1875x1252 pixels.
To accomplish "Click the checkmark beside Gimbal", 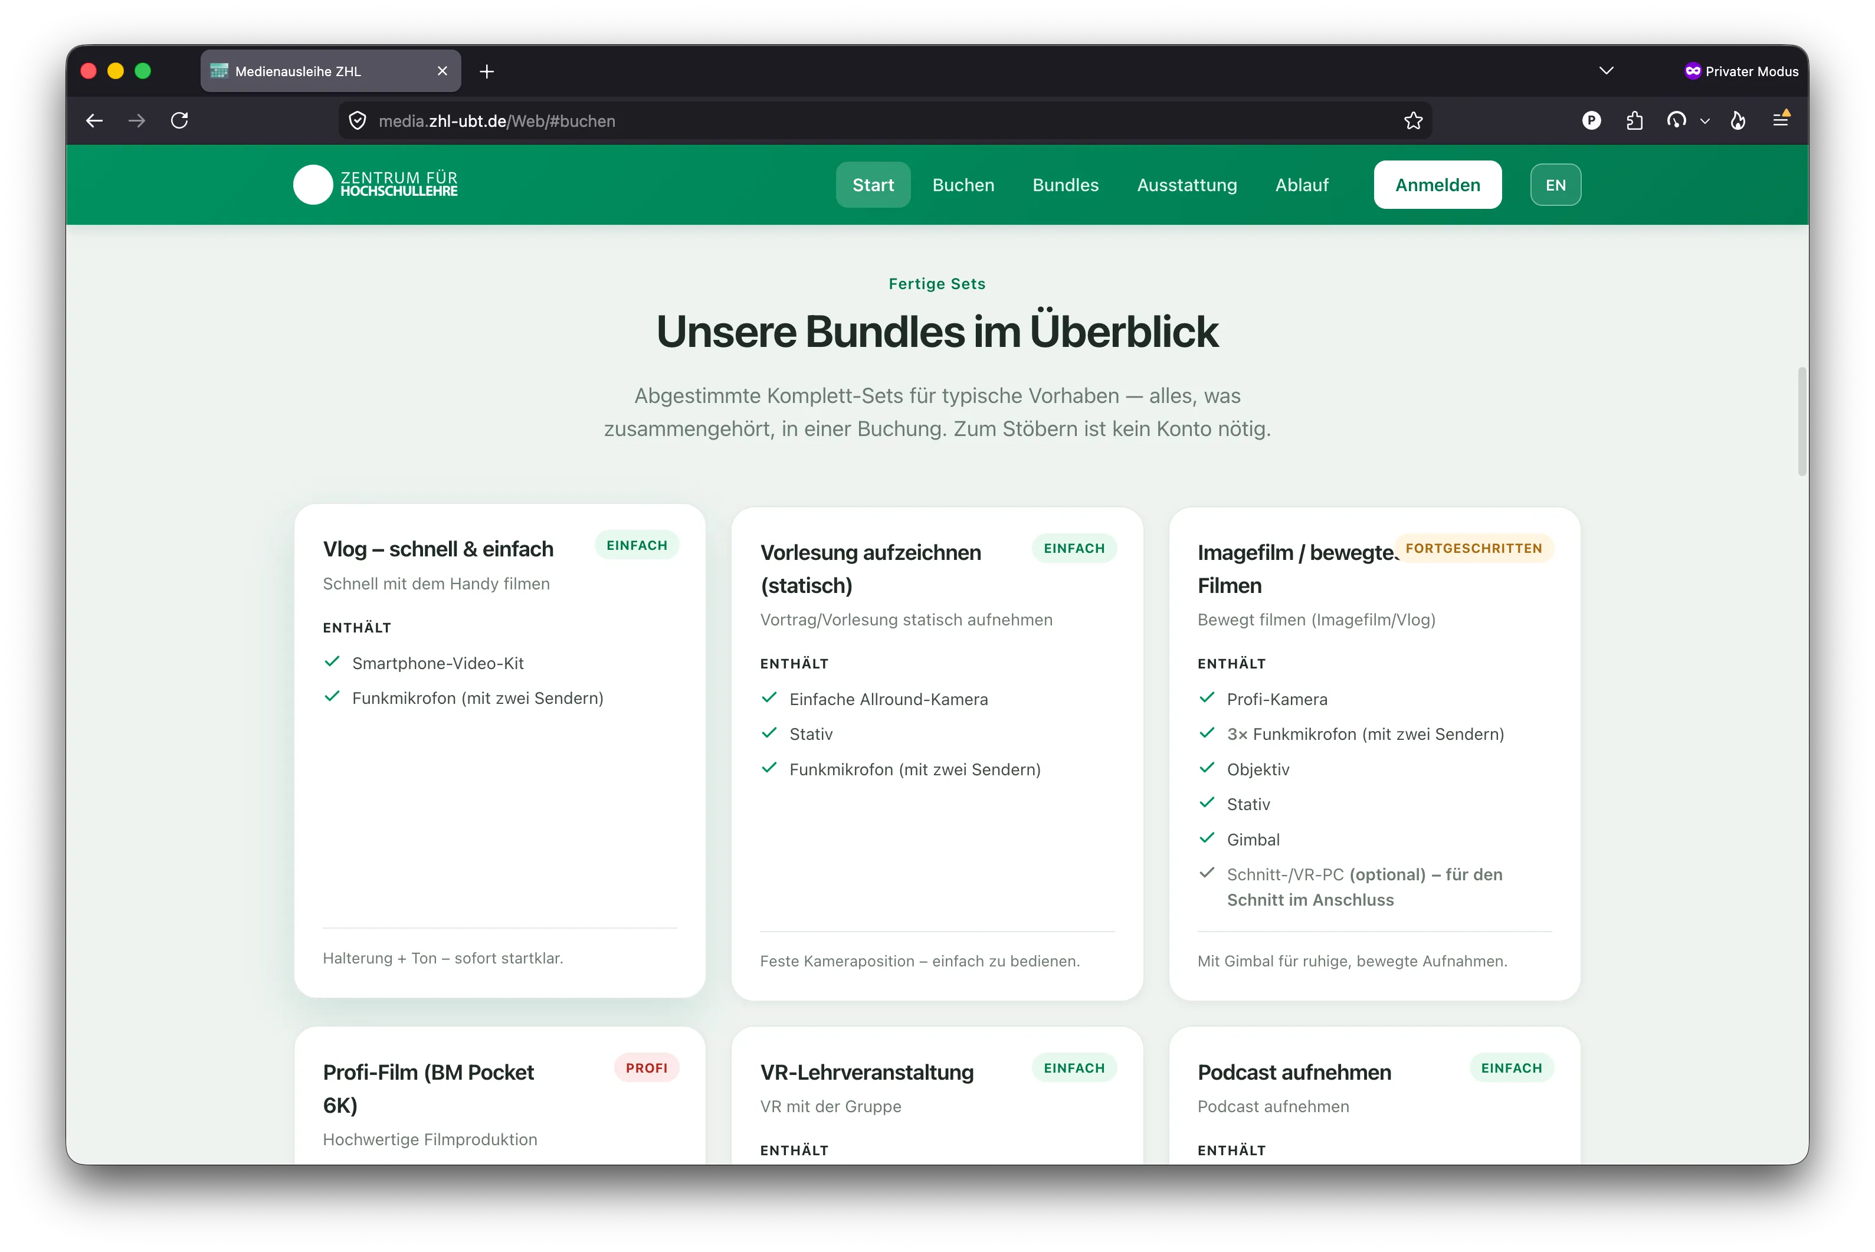I will coord(1207,838).
